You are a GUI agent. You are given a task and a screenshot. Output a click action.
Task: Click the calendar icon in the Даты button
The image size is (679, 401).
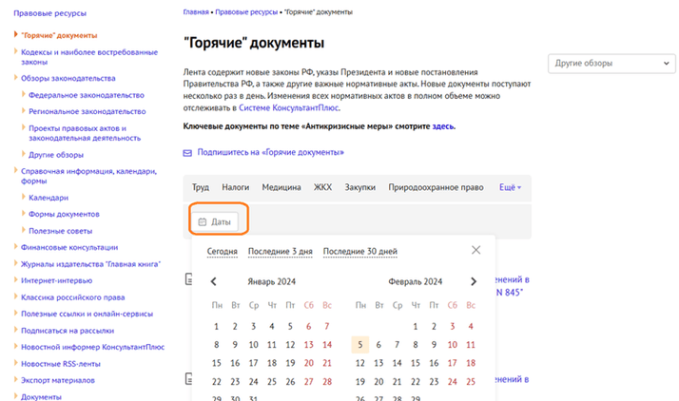coord(202,221)
